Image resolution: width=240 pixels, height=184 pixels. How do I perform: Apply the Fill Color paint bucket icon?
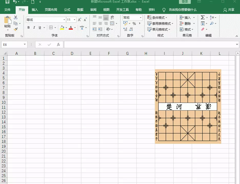[62, 28]
